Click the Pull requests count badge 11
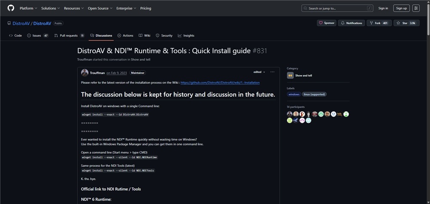430x204 pixels. [82, 35]
